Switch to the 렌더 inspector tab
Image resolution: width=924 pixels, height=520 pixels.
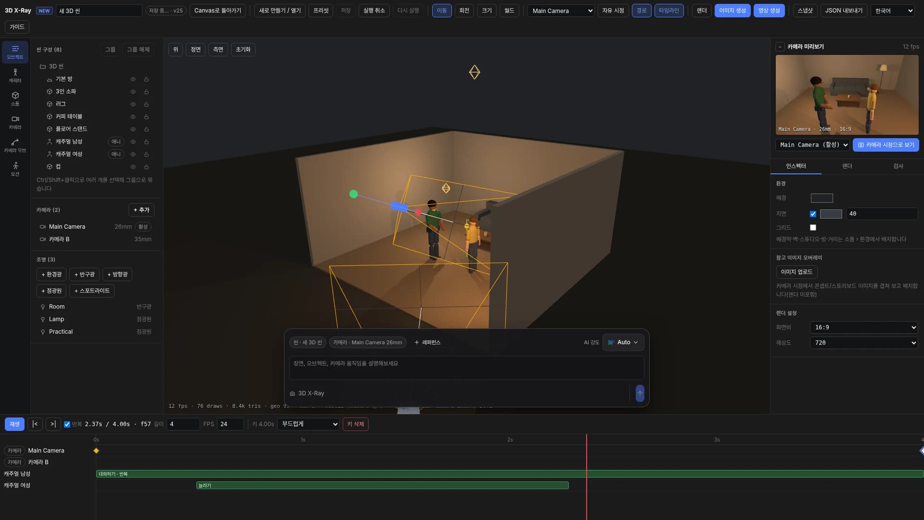point(847,166)
